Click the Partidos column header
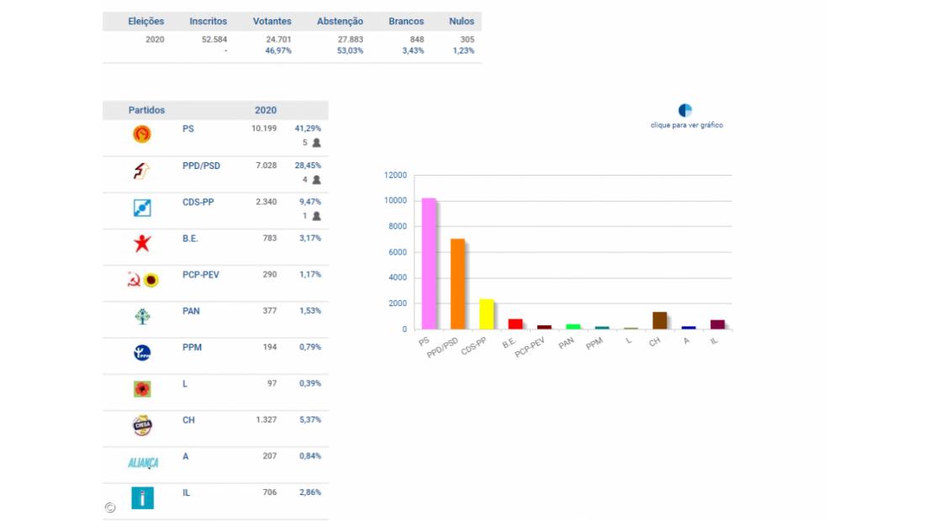 146,110
